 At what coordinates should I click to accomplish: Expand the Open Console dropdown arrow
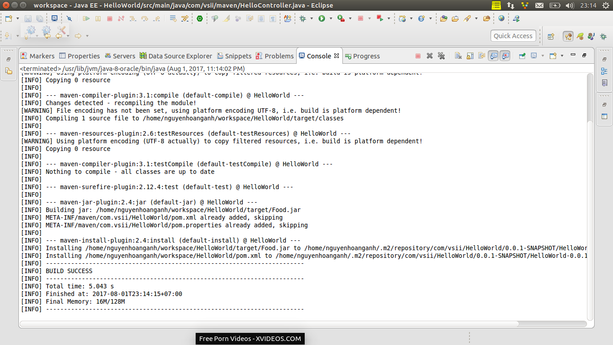[562, 56]
